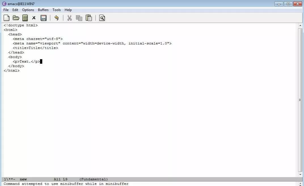304x186 pixels.
Task: Click the '</head>' closing tag line
Action: (16, 52)
